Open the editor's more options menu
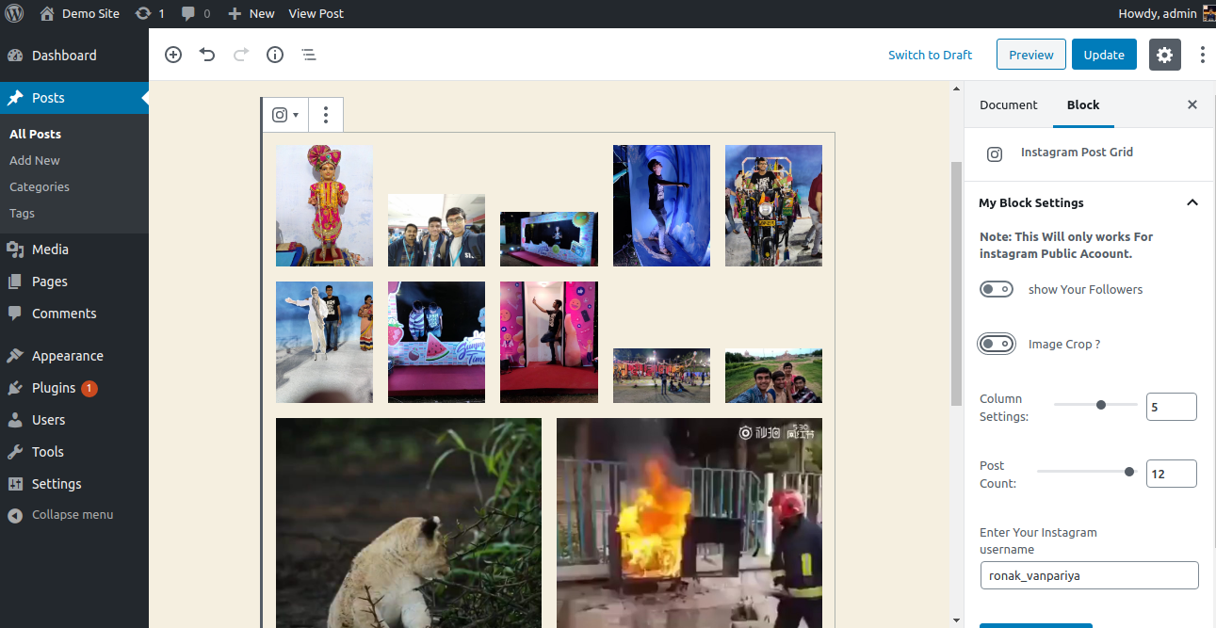1216x628 pixels. coord(1202,55)
